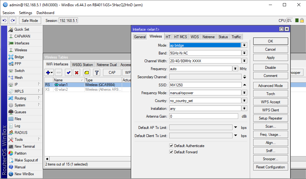Screen dimensions: 306x179
Task: Switch to W60G Station tab
Action: click(82, 64)
